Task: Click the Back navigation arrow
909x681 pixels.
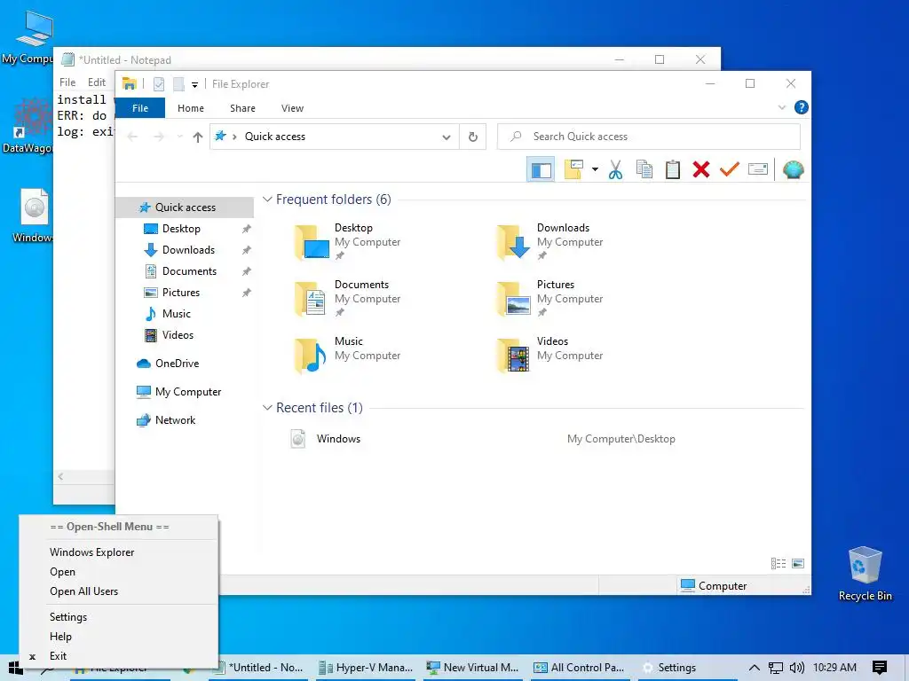Action: pyautogui.click(x=132, y=137)
